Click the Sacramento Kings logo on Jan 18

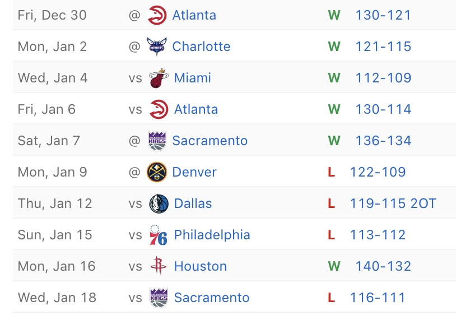(159, 298)
